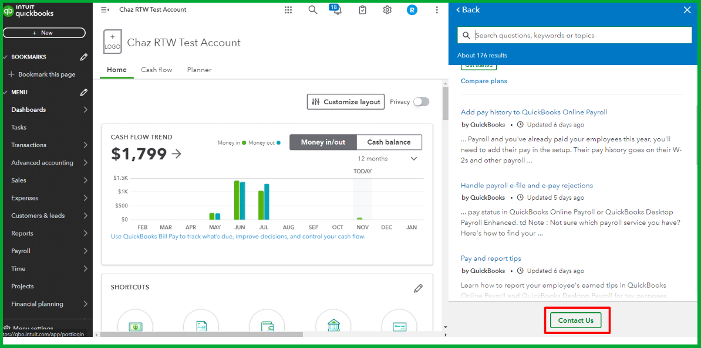Open the apps grid icon
Screen dimensions: 701x348
[288, 10]
